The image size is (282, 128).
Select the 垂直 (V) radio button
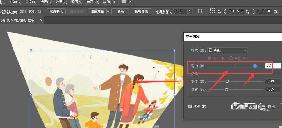tap(231, 58)
